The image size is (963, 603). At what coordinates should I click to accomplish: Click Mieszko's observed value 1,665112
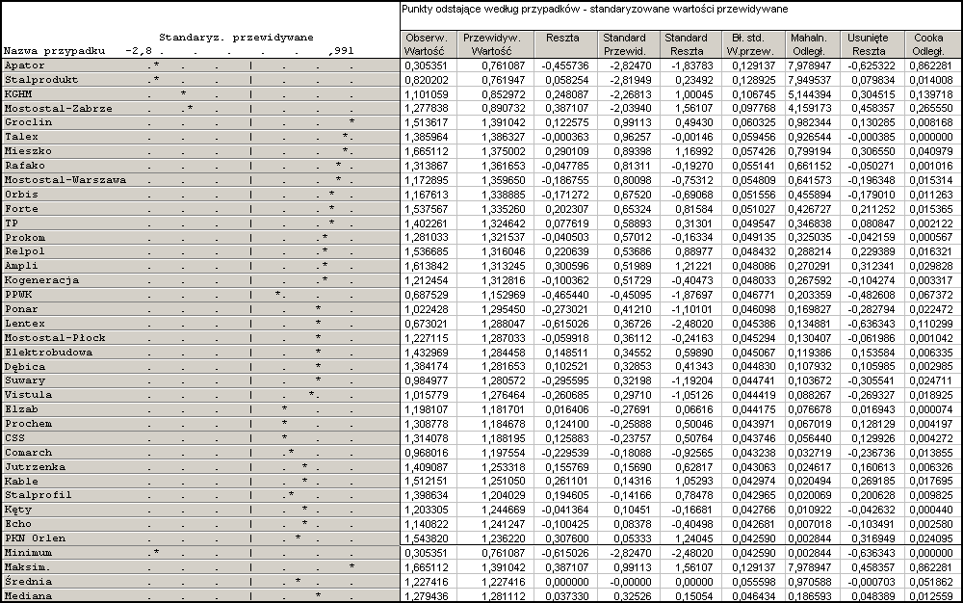click(x=427, y=151)
